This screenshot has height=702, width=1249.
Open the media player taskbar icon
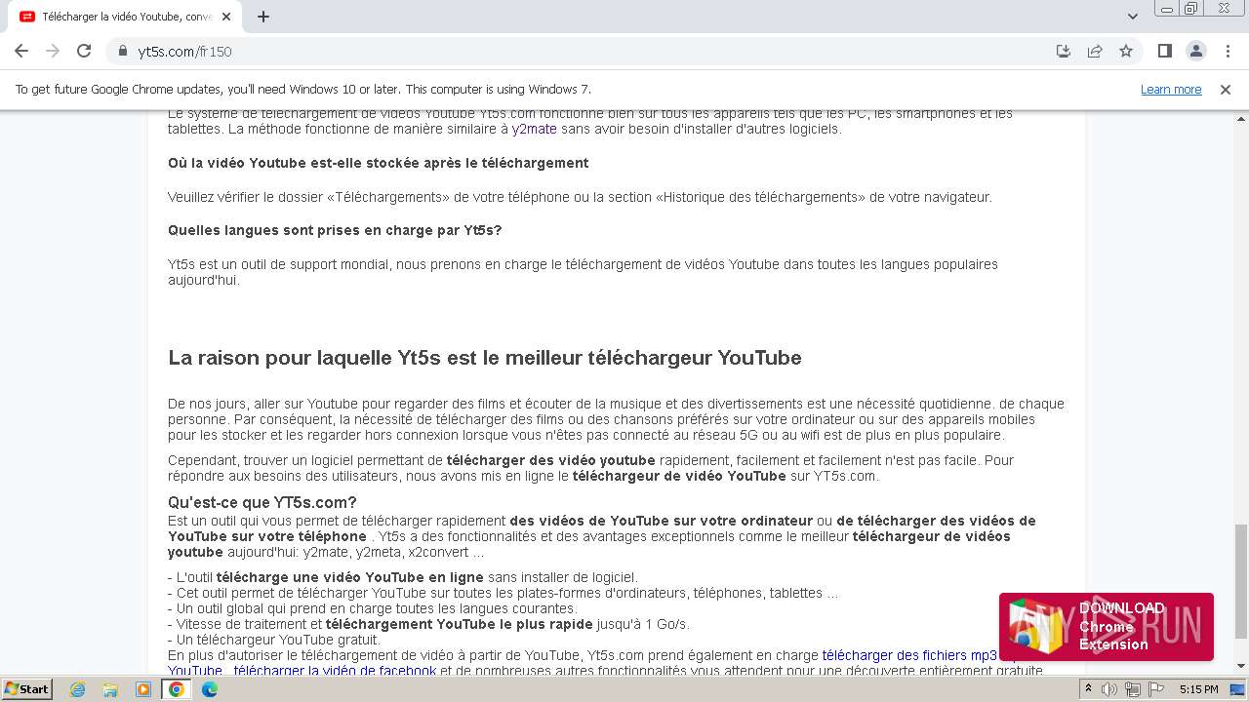pos(143,689)
